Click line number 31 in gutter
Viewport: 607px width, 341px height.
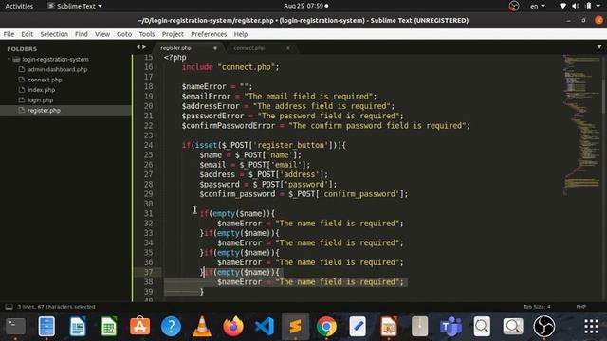pos(148,213)
